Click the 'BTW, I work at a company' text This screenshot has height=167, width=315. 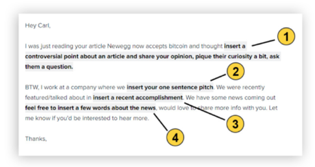61,88
